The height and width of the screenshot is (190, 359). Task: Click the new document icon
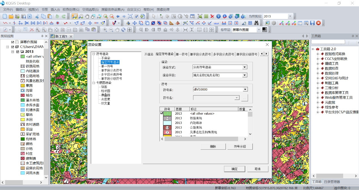coord(5,16)
